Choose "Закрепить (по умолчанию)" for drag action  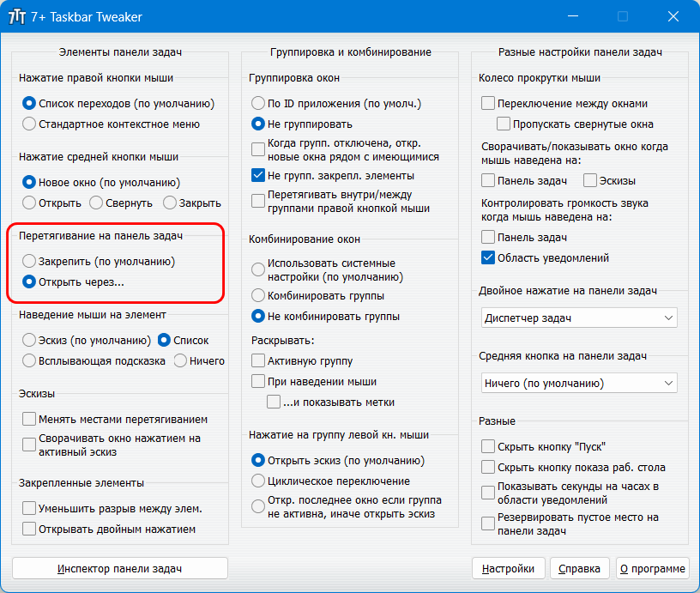click(29, 261)
